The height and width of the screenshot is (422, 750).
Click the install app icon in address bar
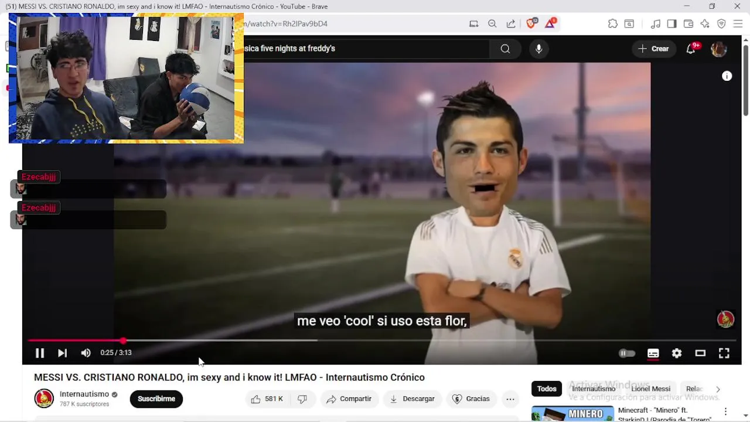[473, 24]
